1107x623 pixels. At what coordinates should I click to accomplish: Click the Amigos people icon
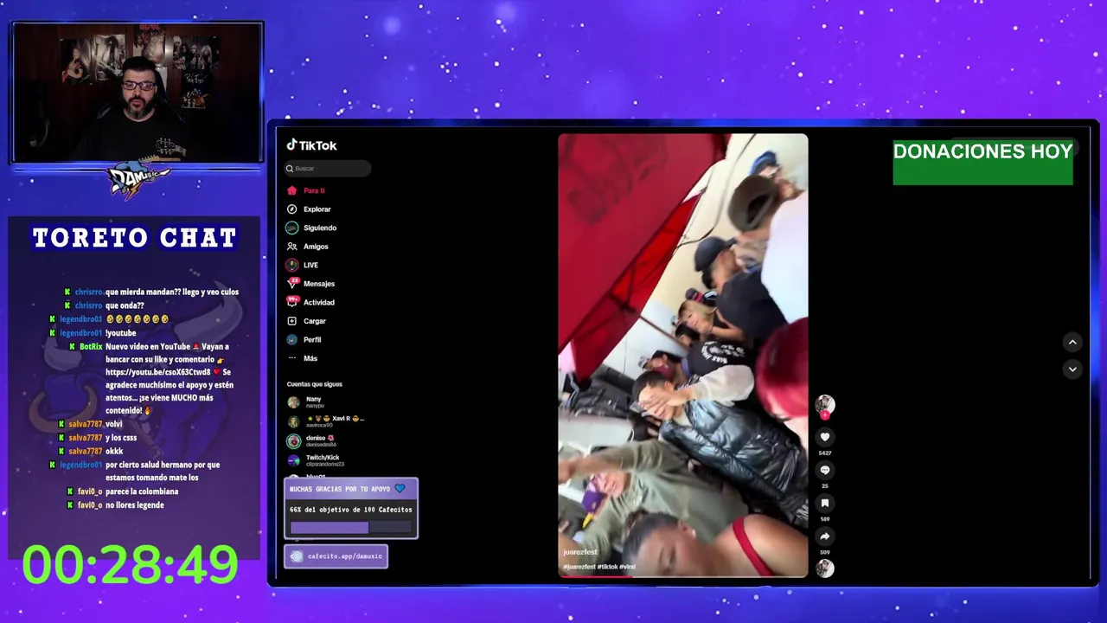[x=292, y=247]
